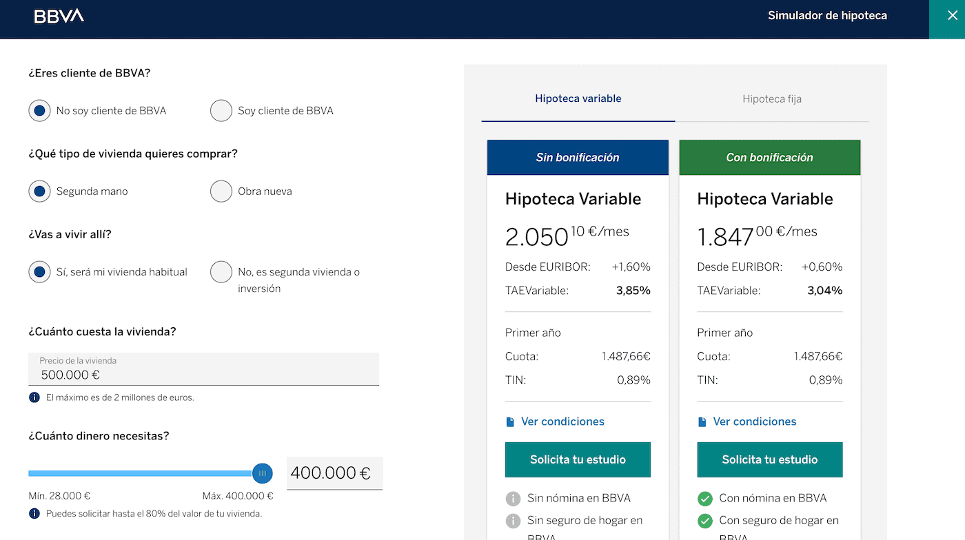Click the Sin bonificación blue header

[x=578, y=157]
